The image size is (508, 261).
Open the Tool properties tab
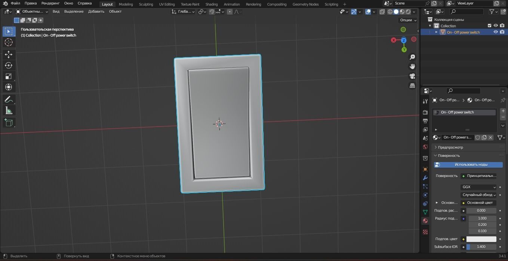point(425,101)
